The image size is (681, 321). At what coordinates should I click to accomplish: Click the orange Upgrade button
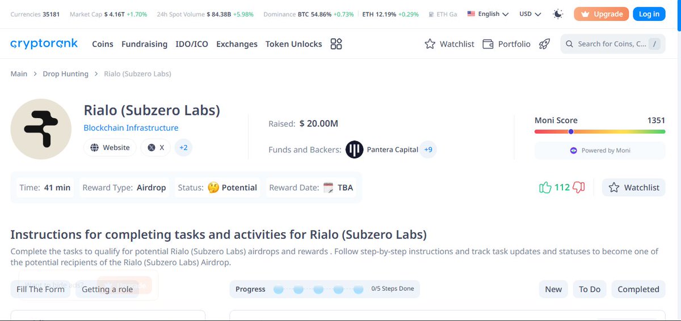point(601,14)
